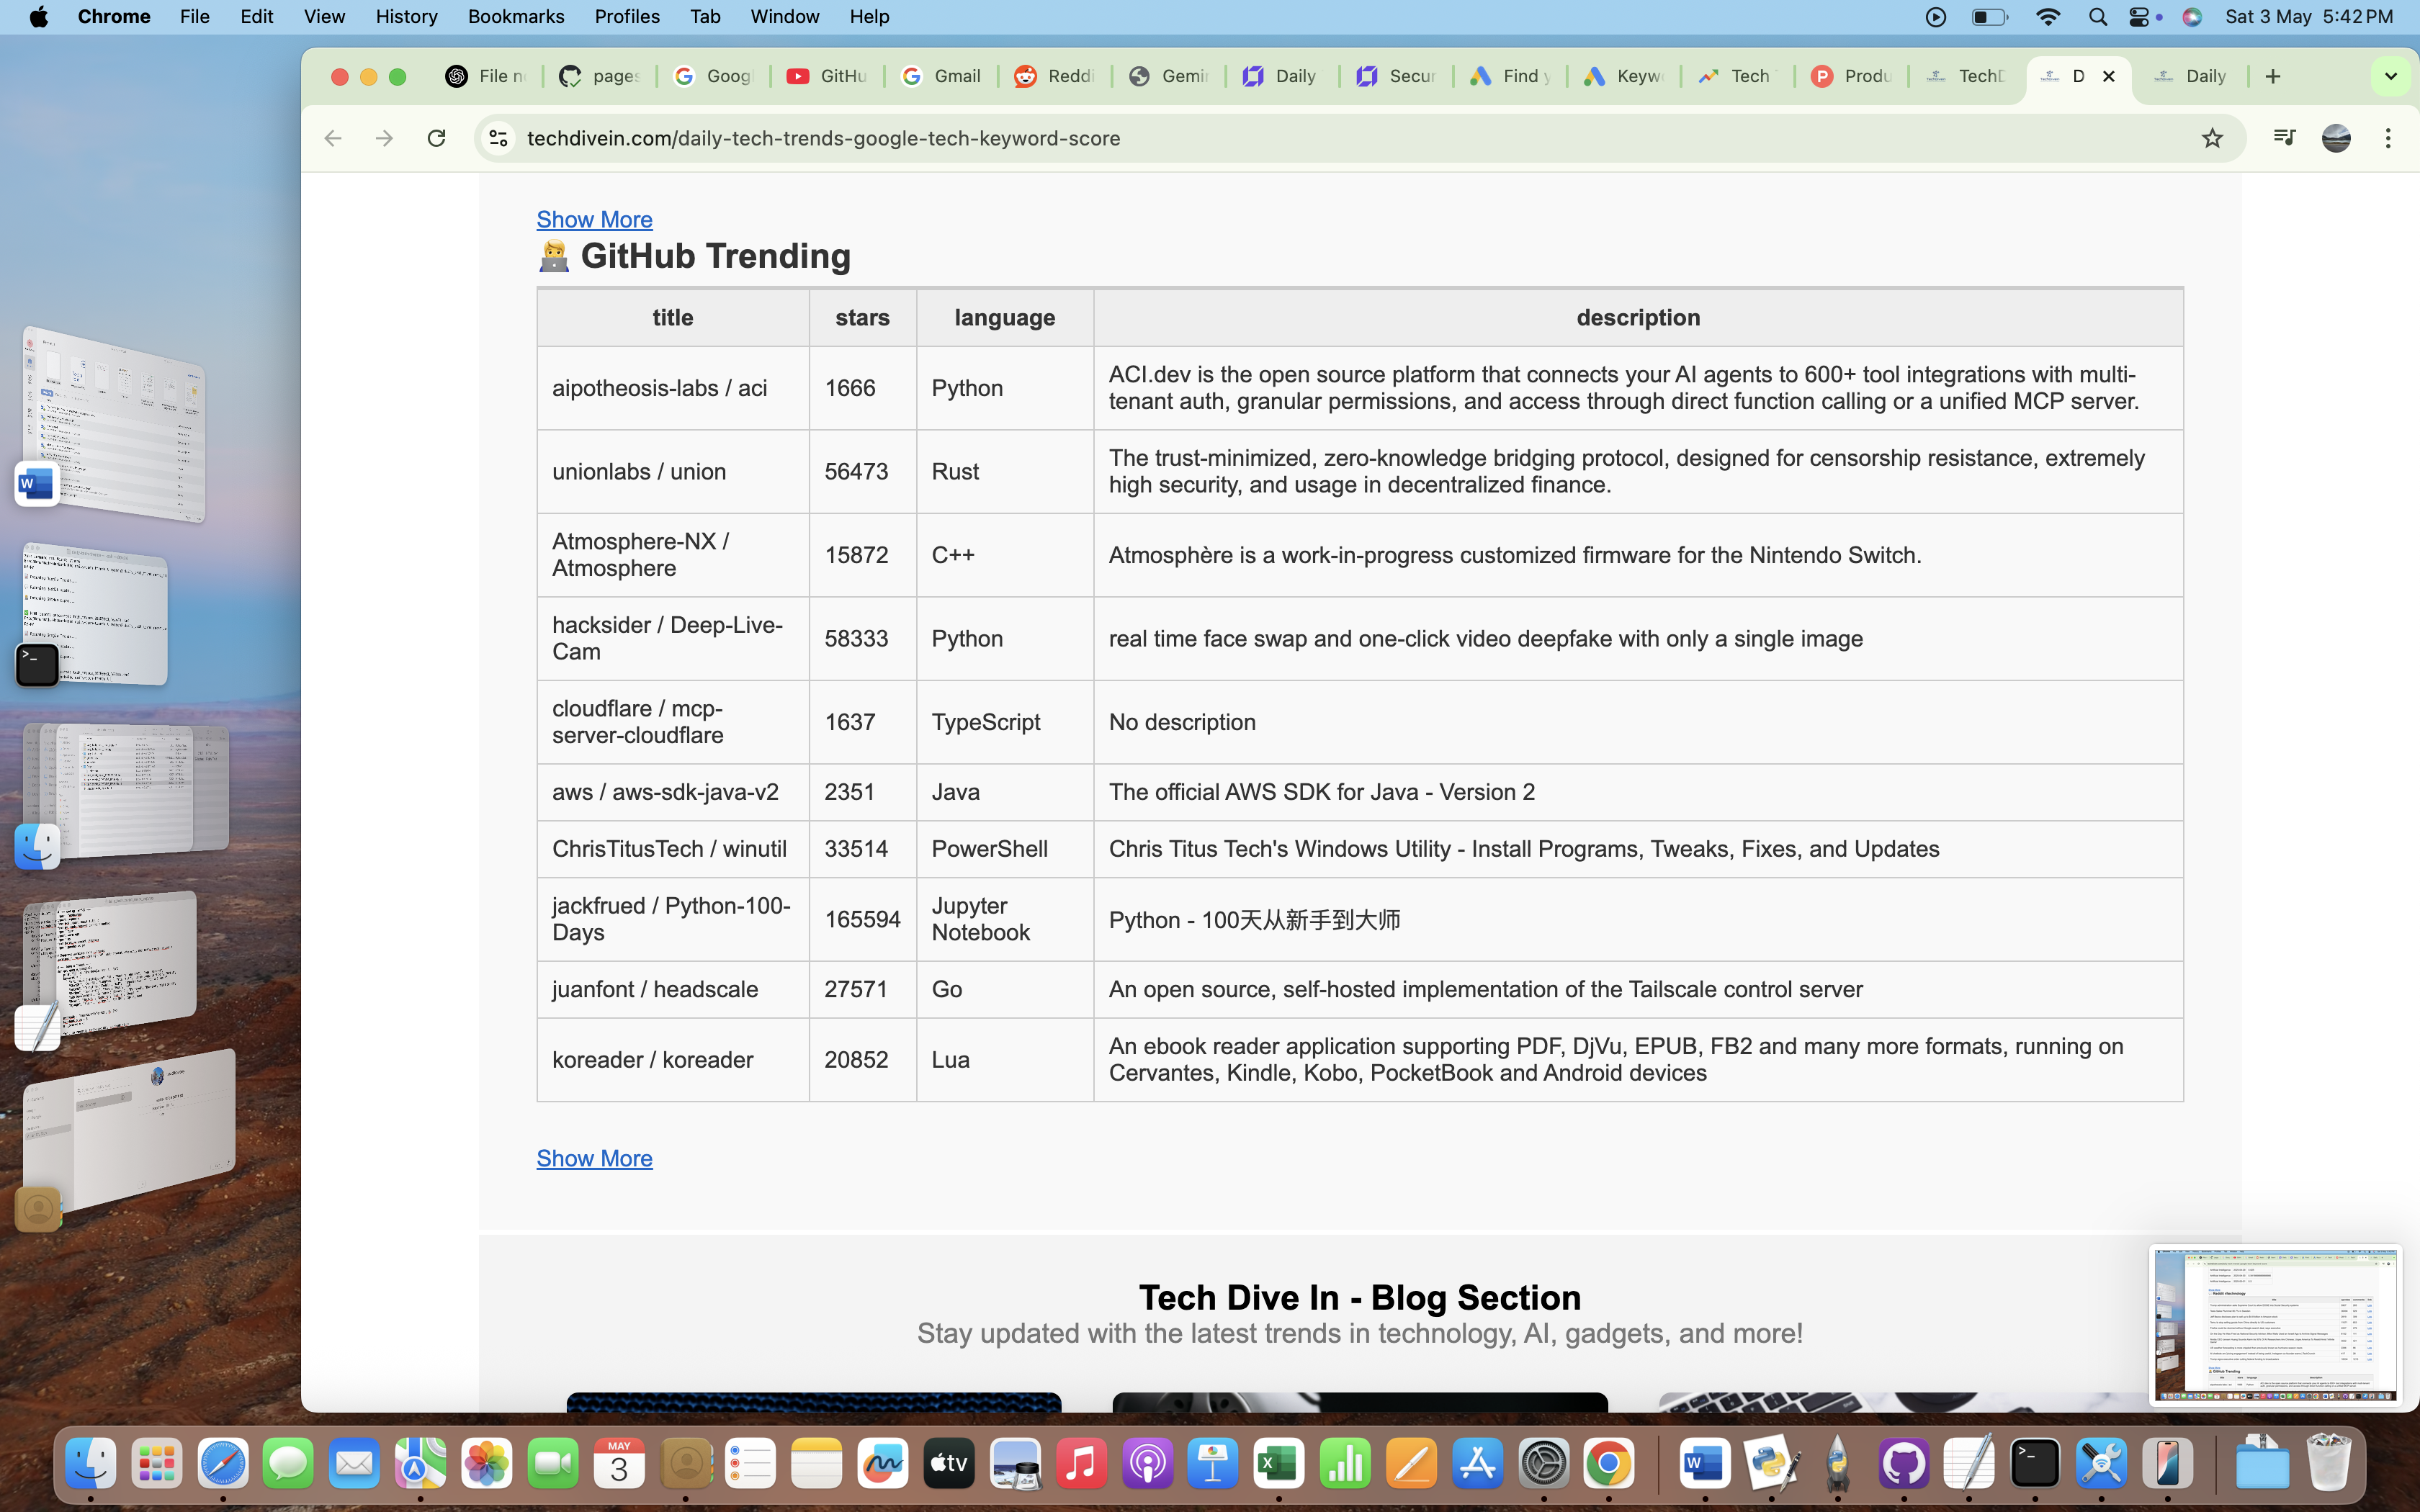
Task: Switch to the GitHub pages tab
Action: tap(600, 76)
